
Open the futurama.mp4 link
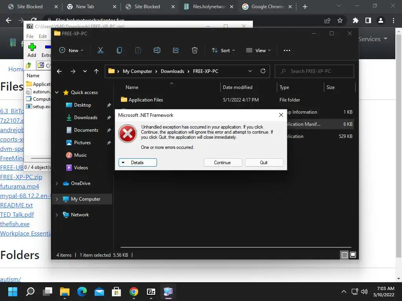pos(20,186)
